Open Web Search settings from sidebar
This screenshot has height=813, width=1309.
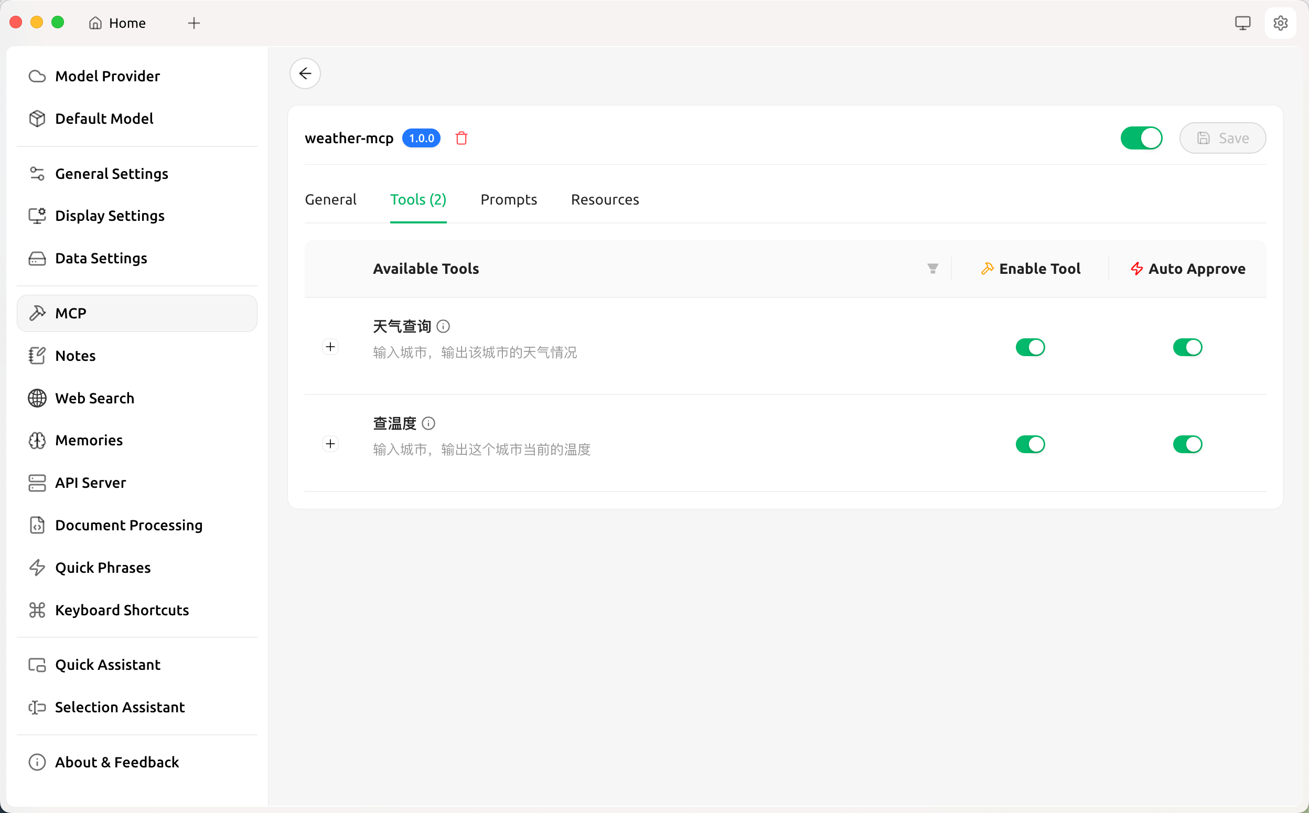(x=94, y=398)
